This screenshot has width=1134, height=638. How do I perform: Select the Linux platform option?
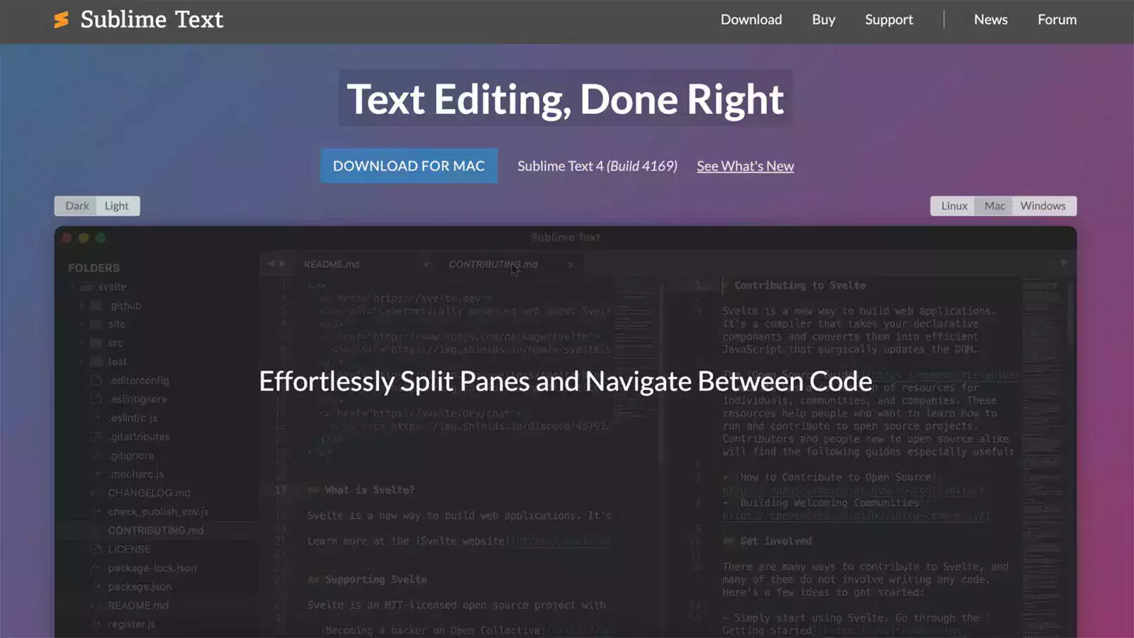(954, 206)
